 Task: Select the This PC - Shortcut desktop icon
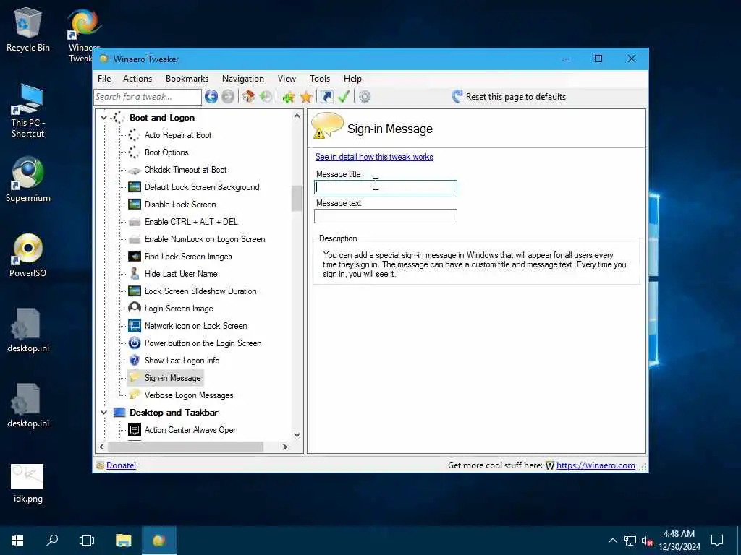pyautogui.click(x=28, y=111)
